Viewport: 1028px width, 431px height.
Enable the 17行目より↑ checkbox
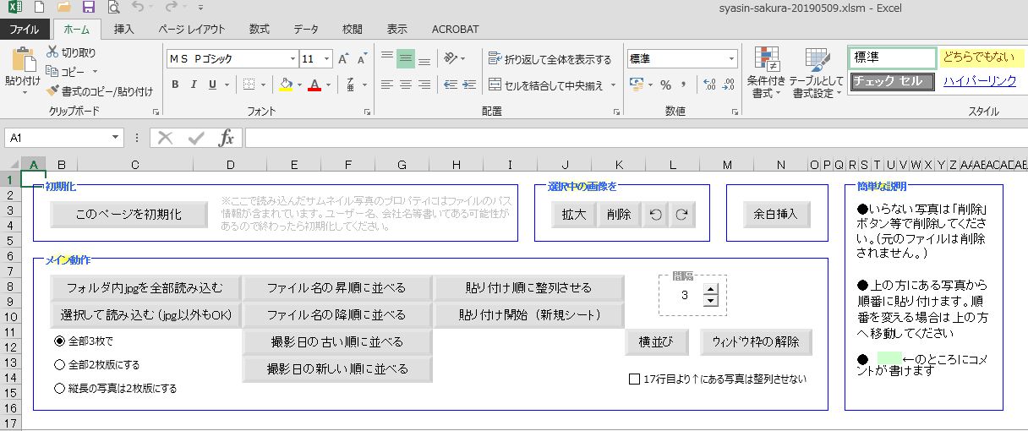click(634, 379)
